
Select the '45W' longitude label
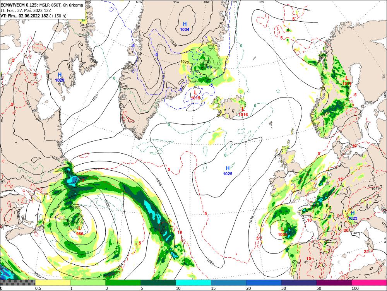click(176, 2)
